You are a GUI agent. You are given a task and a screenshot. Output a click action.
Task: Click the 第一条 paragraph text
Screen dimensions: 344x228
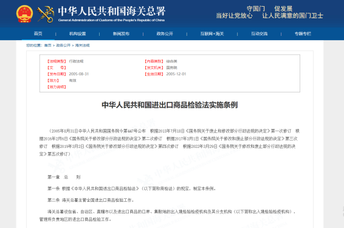(132, 188)
